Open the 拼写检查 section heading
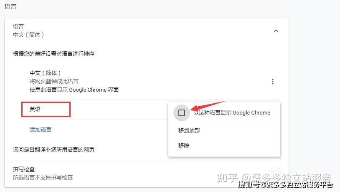340x192 pixels. tap(24, 169)
